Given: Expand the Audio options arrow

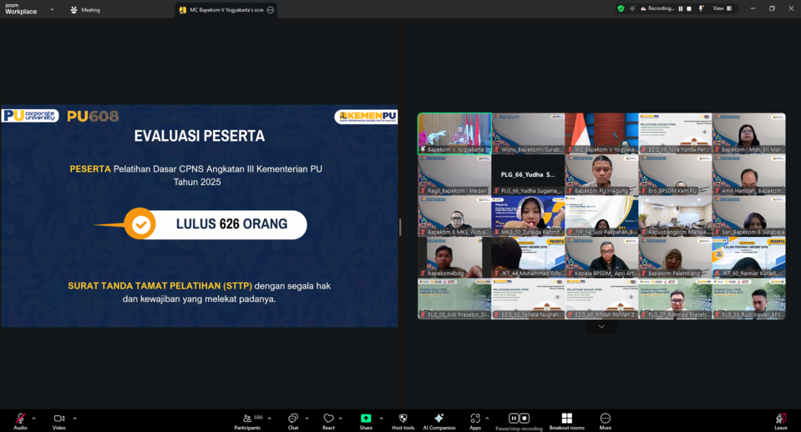Looking at the screenshot, I should click(34, 419).
